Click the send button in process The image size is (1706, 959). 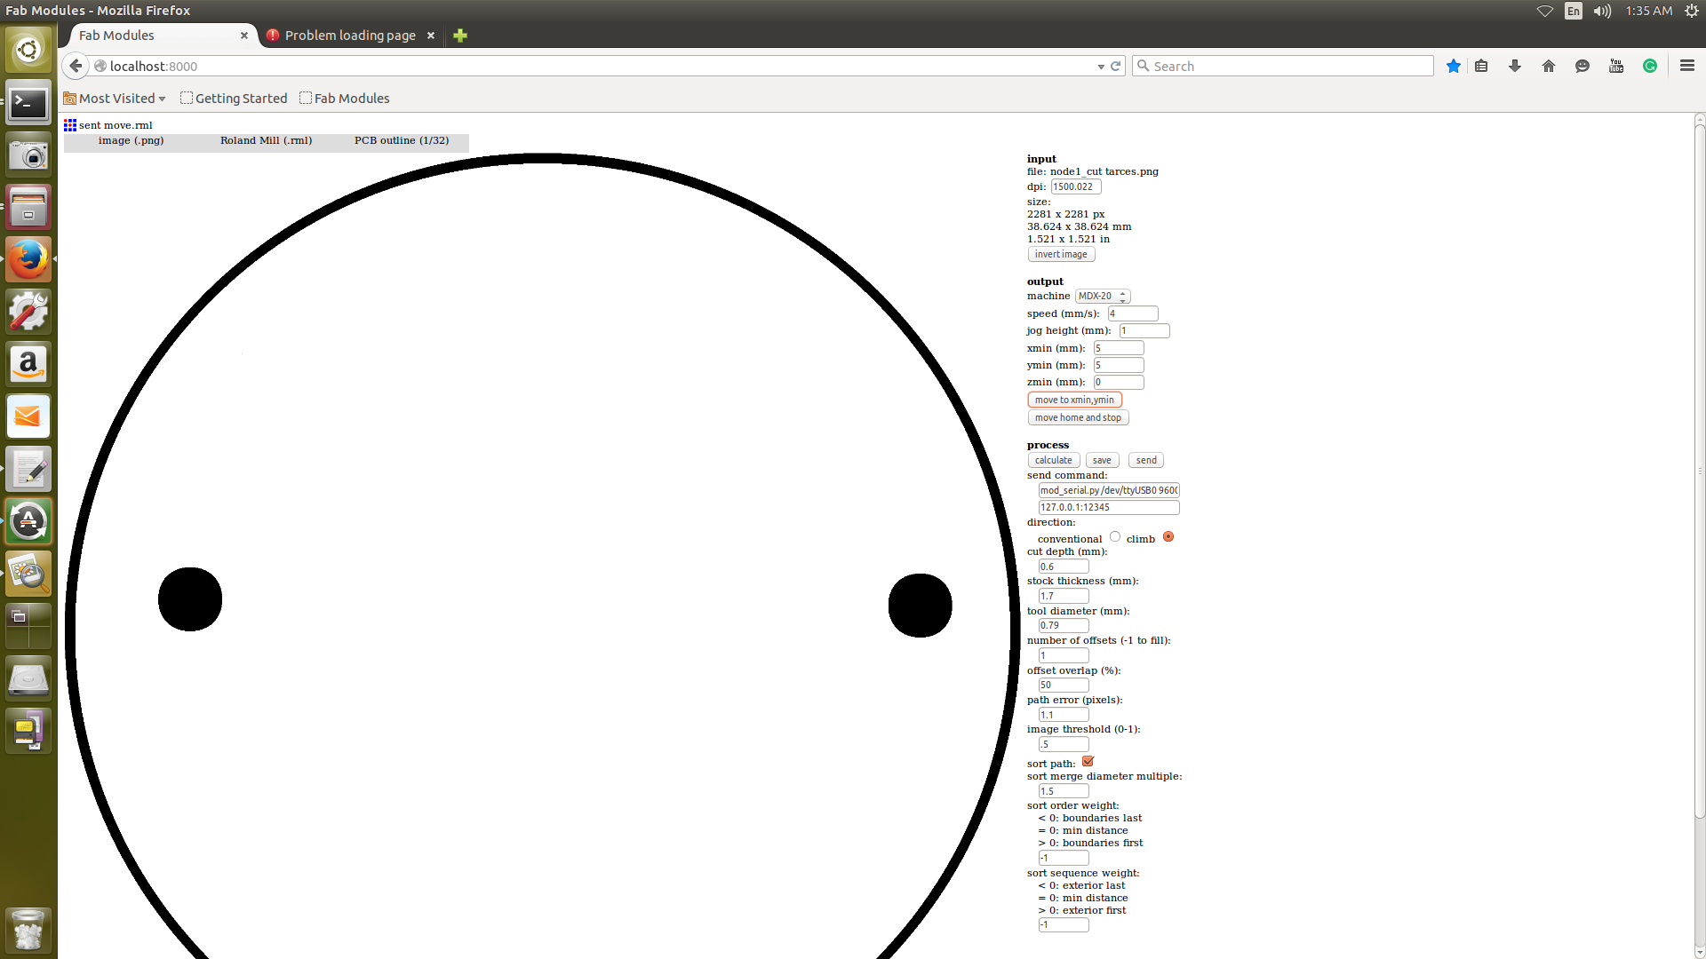[x=1144, y=459]
